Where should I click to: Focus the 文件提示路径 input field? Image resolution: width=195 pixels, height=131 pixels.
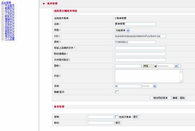[x=140, y=60]
